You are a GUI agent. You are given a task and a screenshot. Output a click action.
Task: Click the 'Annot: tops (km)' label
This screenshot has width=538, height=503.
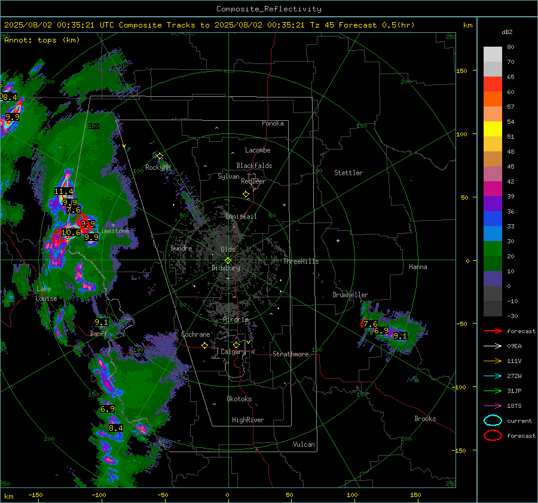(x=42, y=40)
